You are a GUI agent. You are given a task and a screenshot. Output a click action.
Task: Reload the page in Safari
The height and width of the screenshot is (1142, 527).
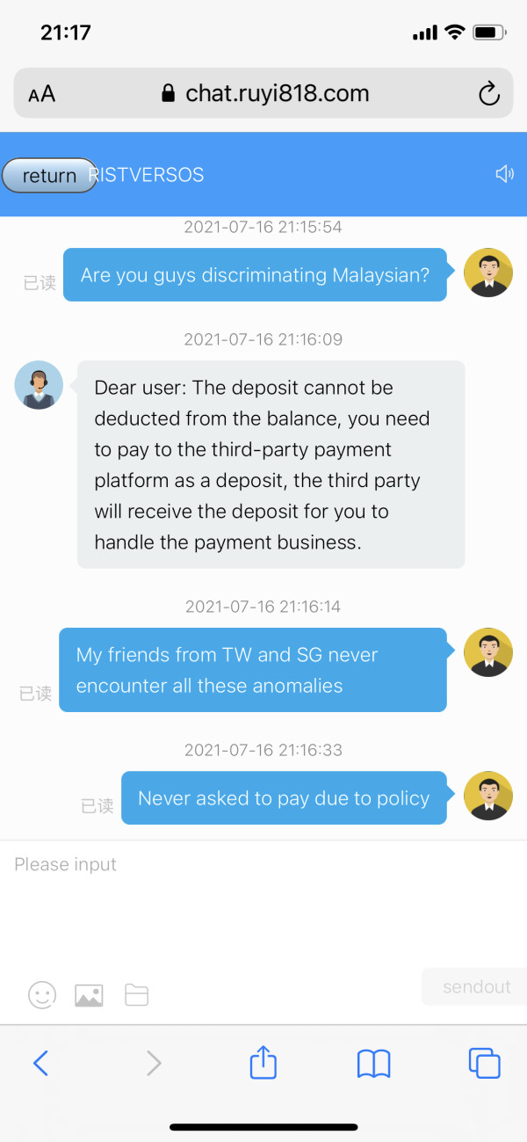coord(488,94)
